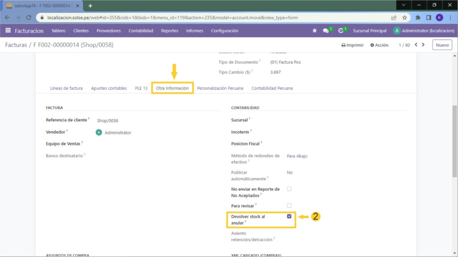The width and height of the screenshot is (458, 257).
Task: Expand the Contabilidad menu
Action: tap(140, 31)
